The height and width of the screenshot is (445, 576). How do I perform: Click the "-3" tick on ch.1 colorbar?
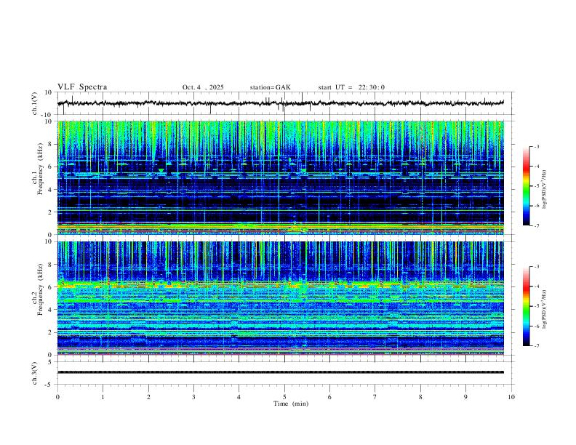click(x=537, y=146)
